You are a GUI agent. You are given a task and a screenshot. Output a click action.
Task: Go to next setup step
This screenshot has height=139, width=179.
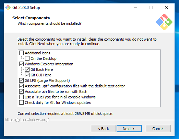tap(129, 129)
